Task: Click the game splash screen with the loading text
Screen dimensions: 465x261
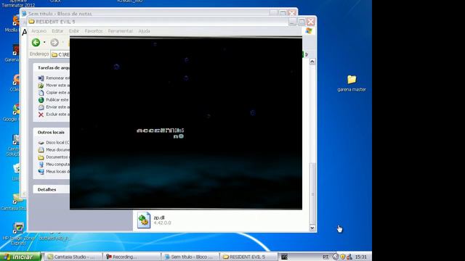Action: click(186, 123)
